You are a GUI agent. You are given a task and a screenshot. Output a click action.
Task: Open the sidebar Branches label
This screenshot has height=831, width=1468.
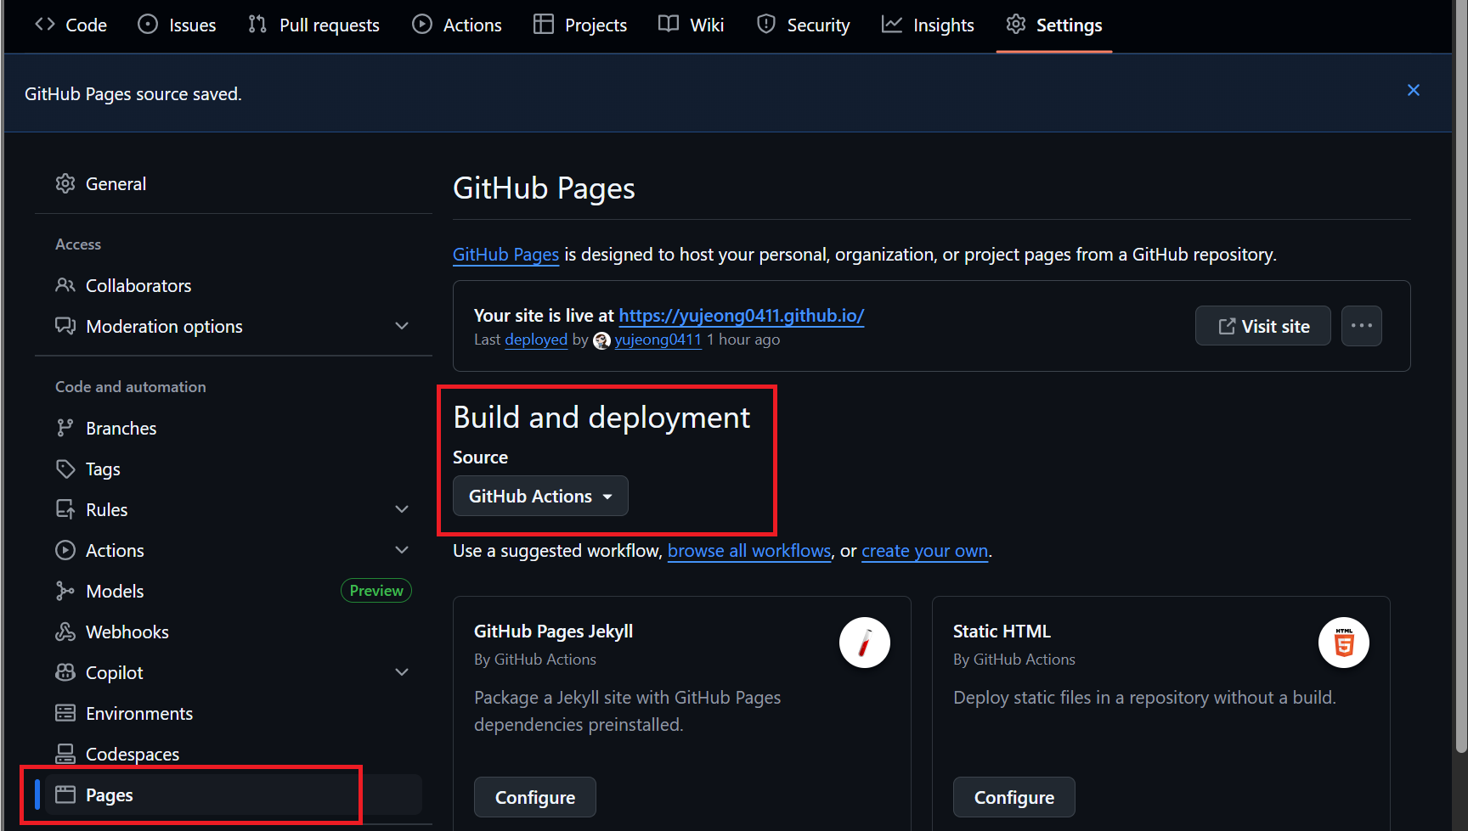pos(121,429)
